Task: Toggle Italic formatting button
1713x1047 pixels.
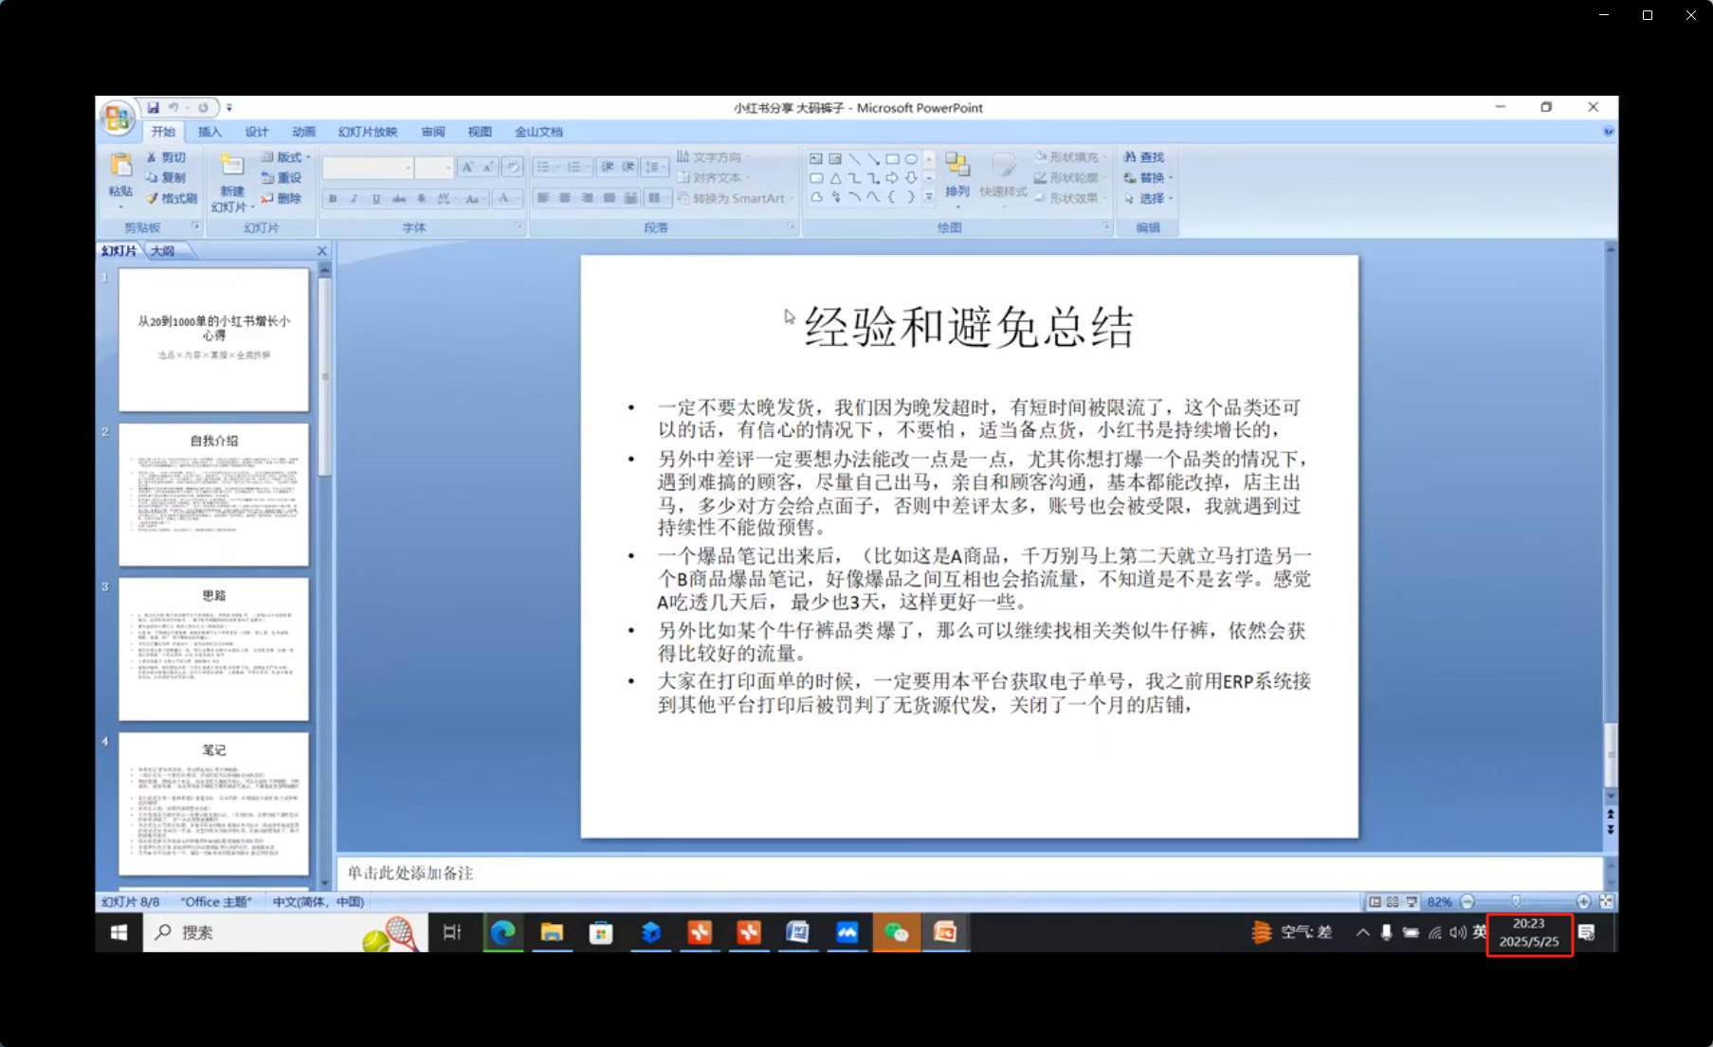Action: pos(355,199)
